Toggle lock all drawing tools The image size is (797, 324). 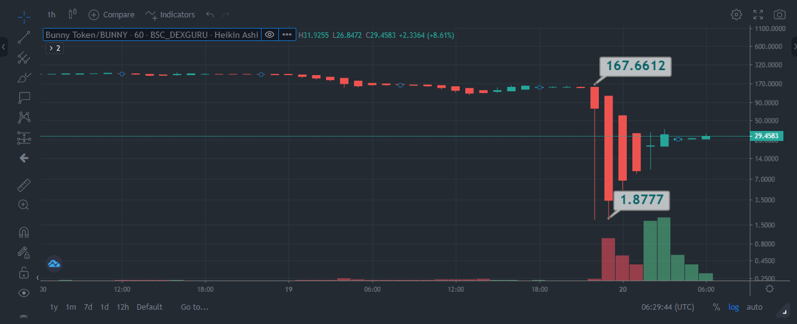[x=24, y=272]
